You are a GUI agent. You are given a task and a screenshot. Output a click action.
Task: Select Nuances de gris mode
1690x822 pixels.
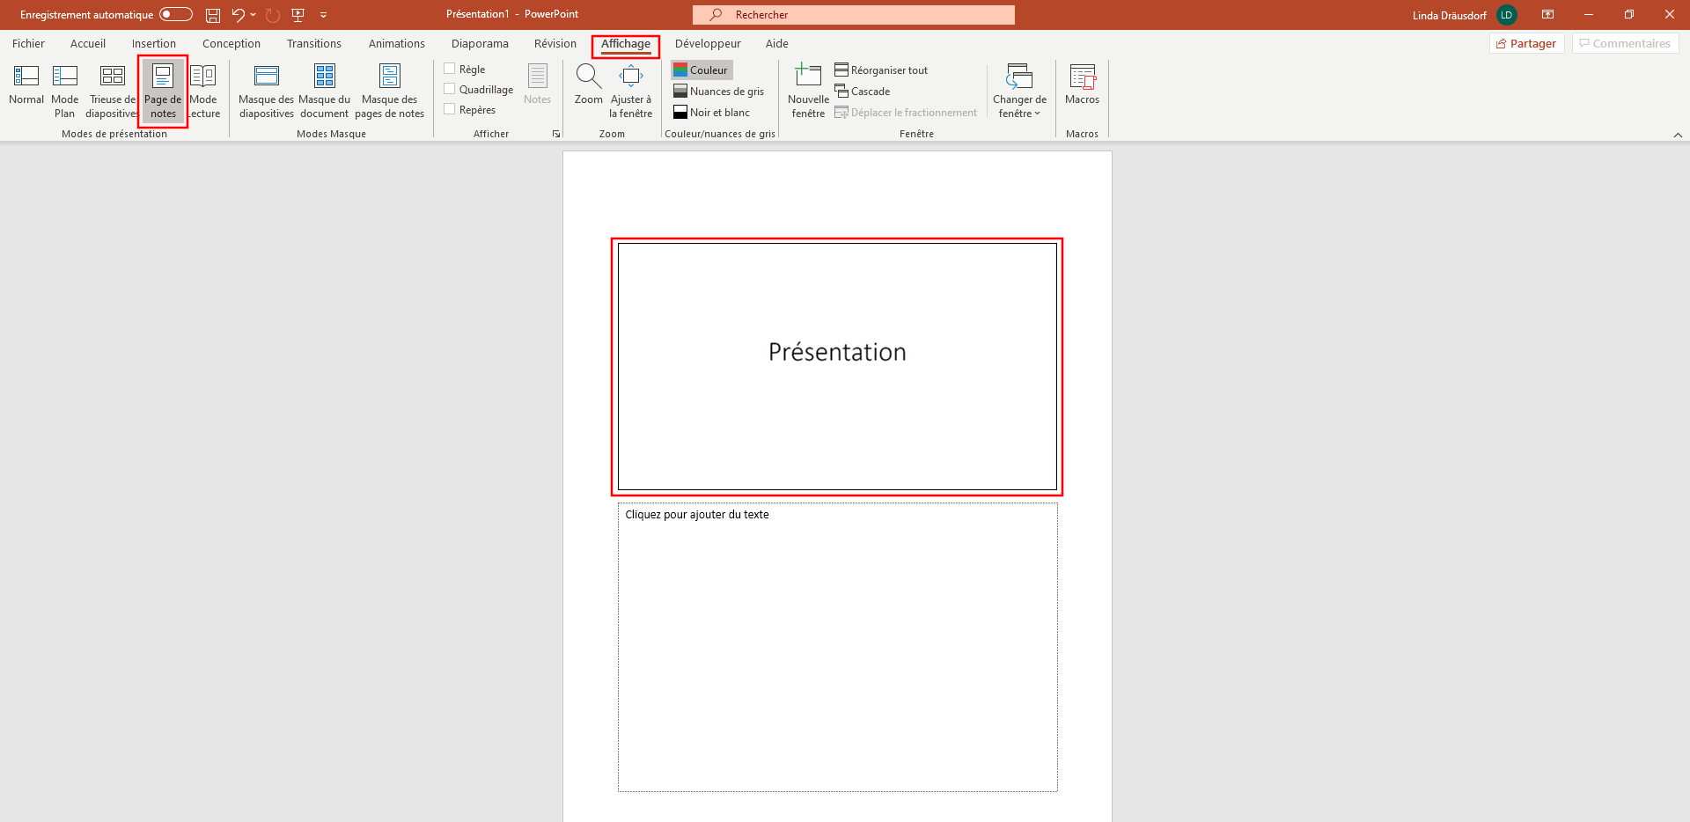click(719, 91)
